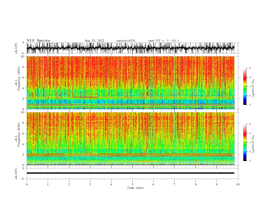
Task: Click time axis tick label "1"
Action: tap(48, 184)
